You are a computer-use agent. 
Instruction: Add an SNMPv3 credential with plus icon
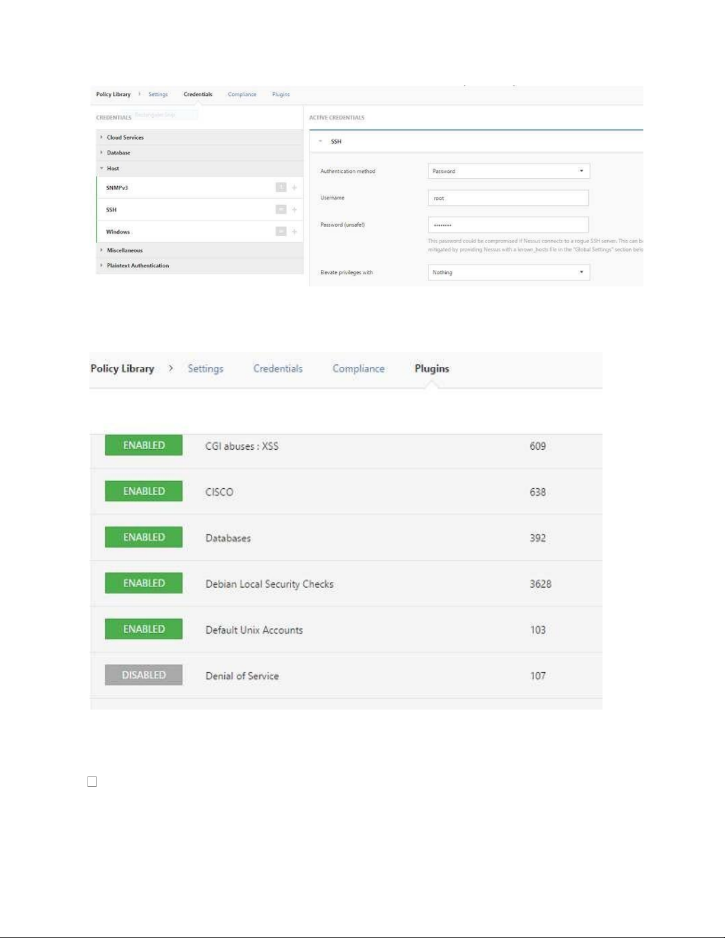(x=294, y=188)
